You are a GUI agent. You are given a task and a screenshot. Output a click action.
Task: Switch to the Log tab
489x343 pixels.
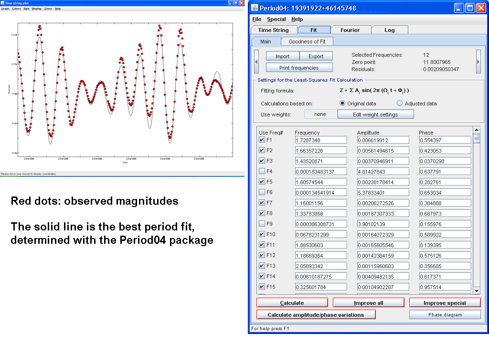click(x=389, y=30)
